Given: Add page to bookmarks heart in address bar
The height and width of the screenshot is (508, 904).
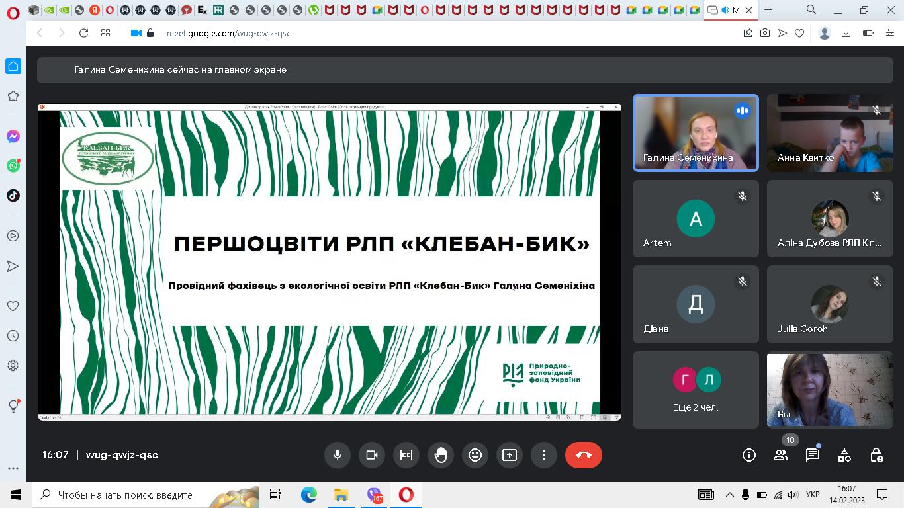Looking at the screenshot, I should [x=799, y=33].
